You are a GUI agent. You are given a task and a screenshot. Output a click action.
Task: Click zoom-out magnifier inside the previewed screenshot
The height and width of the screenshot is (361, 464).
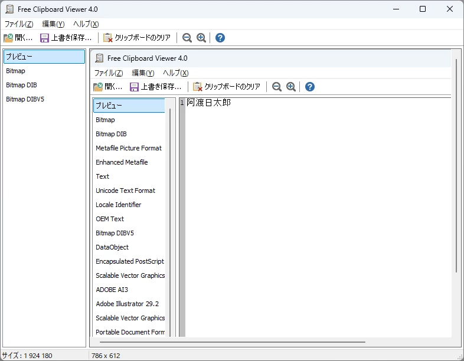tap(277, 87)
